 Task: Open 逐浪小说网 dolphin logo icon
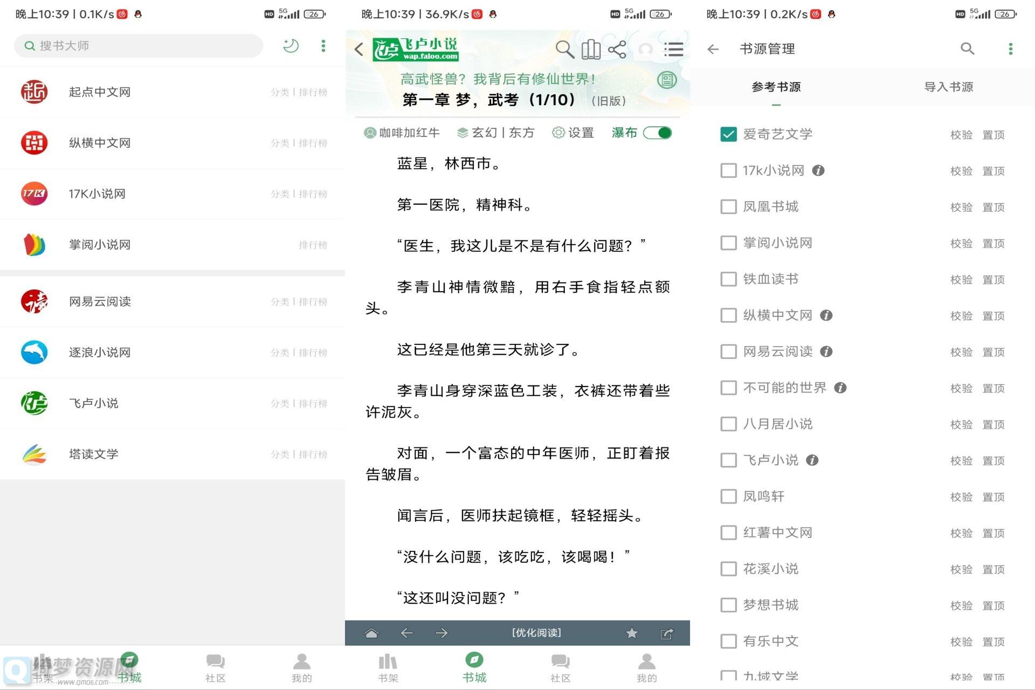pyautogui.click(x=34, y=353)
